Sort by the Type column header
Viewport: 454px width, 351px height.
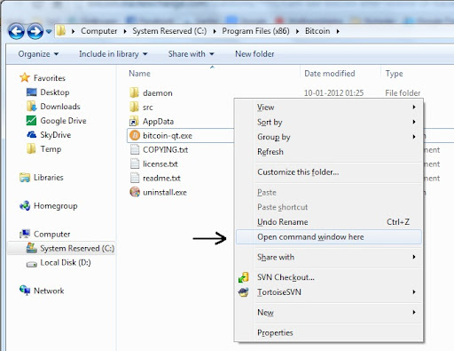click(x=394, y=74)
